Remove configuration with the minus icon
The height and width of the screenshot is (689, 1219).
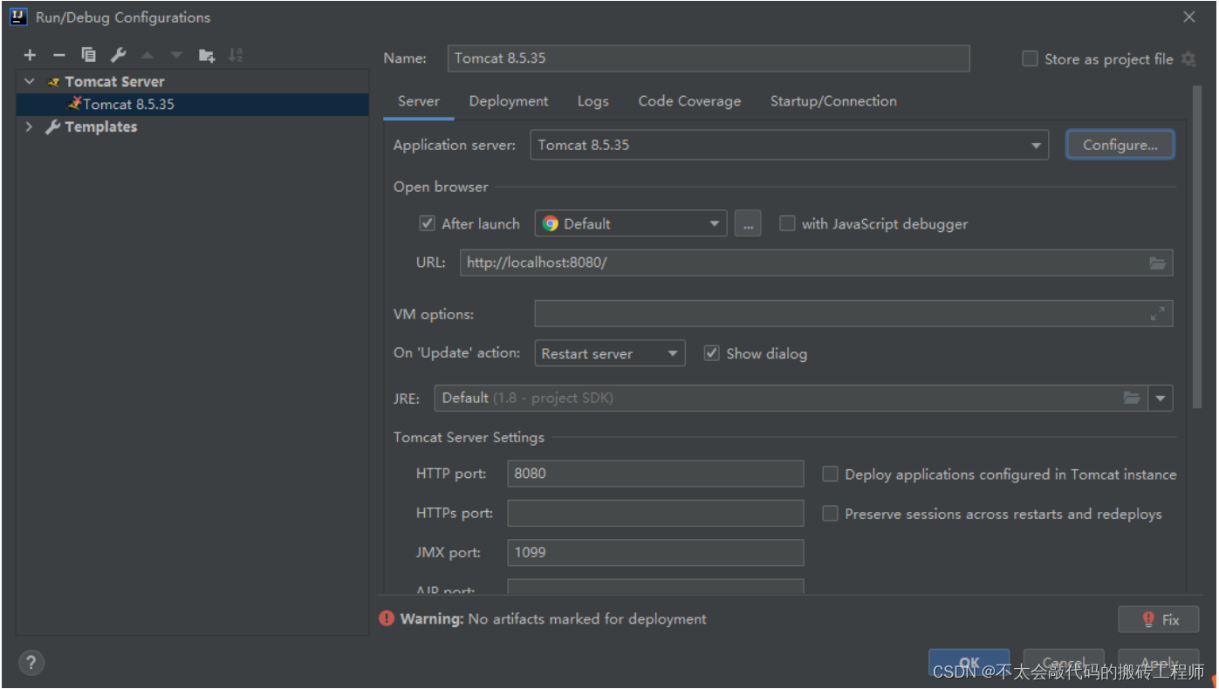point(59,55)
